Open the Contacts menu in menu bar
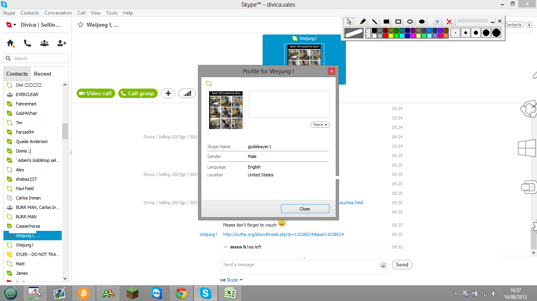The height and width of the screenshot is (301, 537). [x=30, y=13]
